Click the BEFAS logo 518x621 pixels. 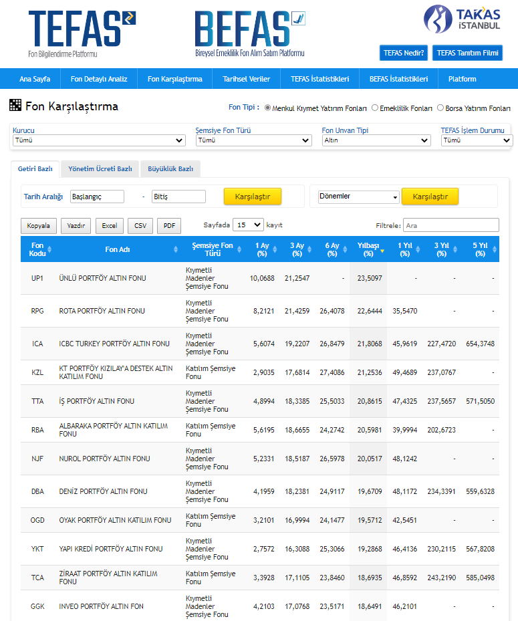pyautogui.click(x=250, y=33)
